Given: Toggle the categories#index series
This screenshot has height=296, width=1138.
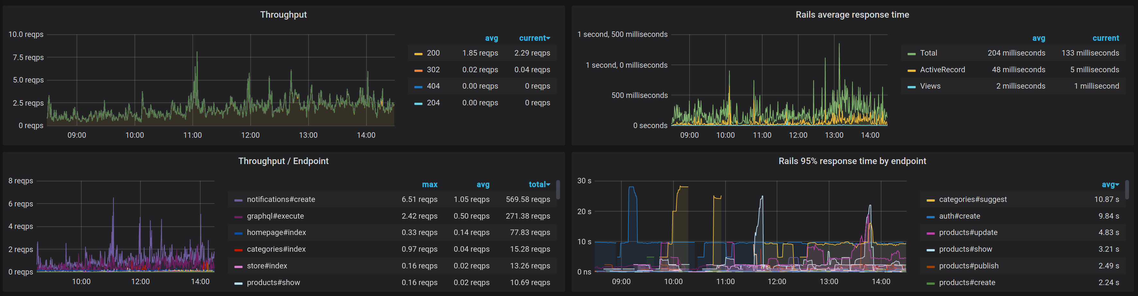Looking at the screenshot, I should pyautogui.click(x=276, y=249).
